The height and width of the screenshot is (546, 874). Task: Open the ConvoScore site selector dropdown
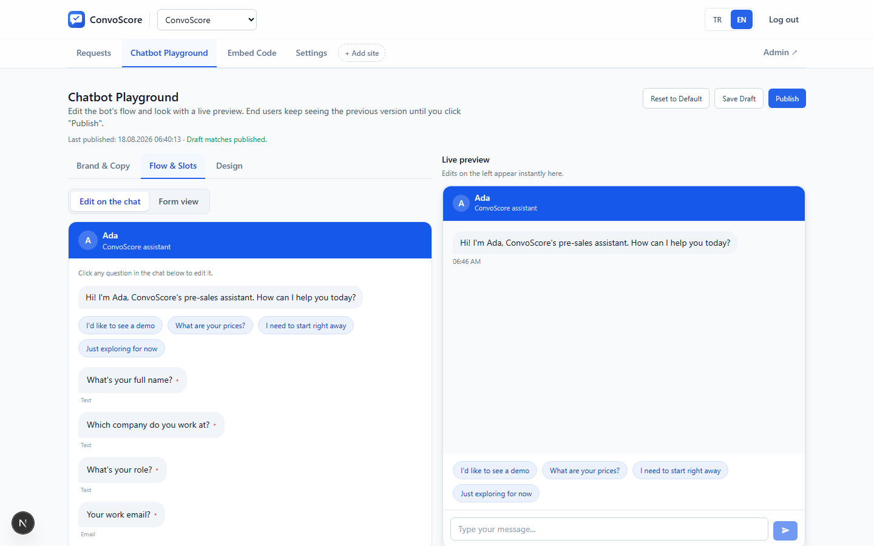coord(207,20)
